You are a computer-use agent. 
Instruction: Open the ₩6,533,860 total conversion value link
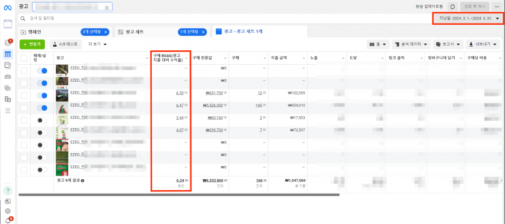[x=212, y=181]
